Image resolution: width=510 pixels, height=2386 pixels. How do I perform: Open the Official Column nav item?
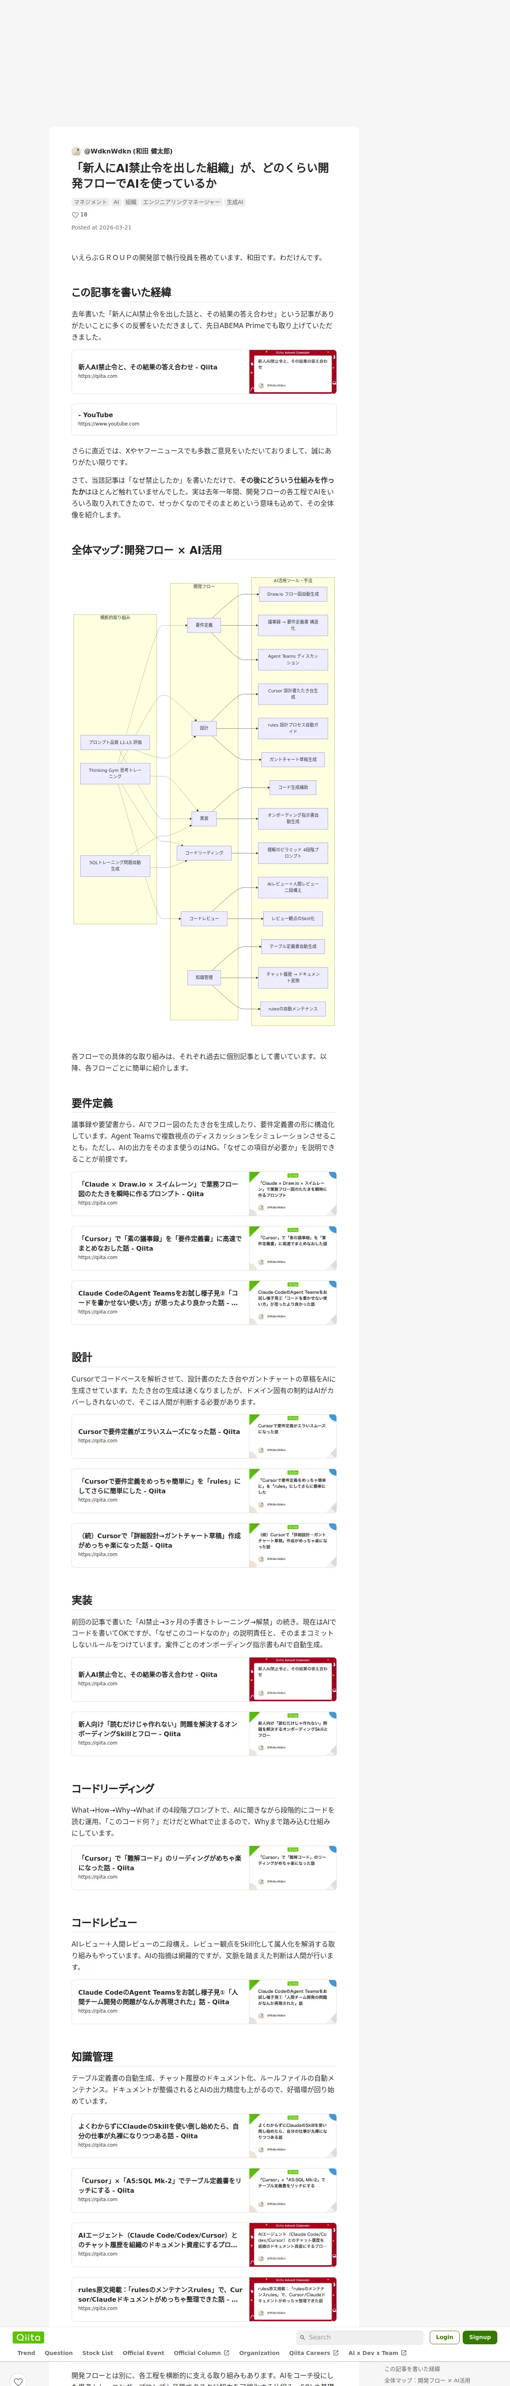(x=201, y=2353)
